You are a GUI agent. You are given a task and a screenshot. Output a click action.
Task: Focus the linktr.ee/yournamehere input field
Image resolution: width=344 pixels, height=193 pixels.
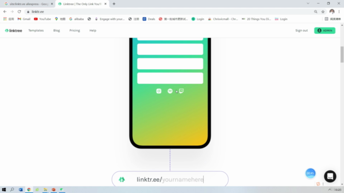pyautogui.click(x=170, y=180)
